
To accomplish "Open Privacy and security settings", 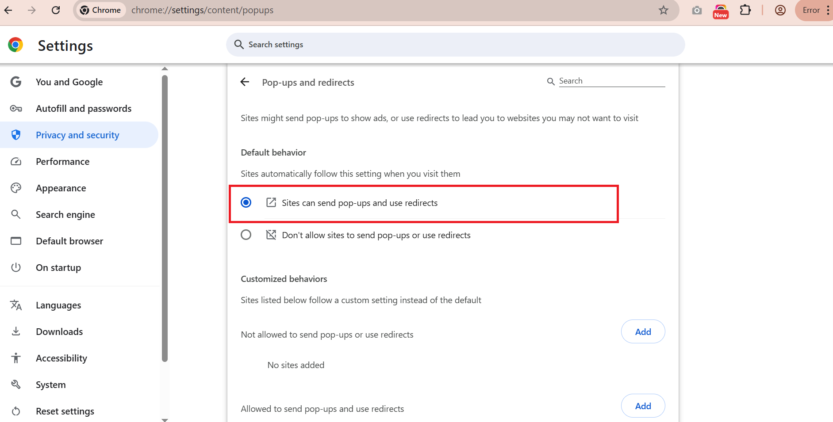I will click(77, 135).
